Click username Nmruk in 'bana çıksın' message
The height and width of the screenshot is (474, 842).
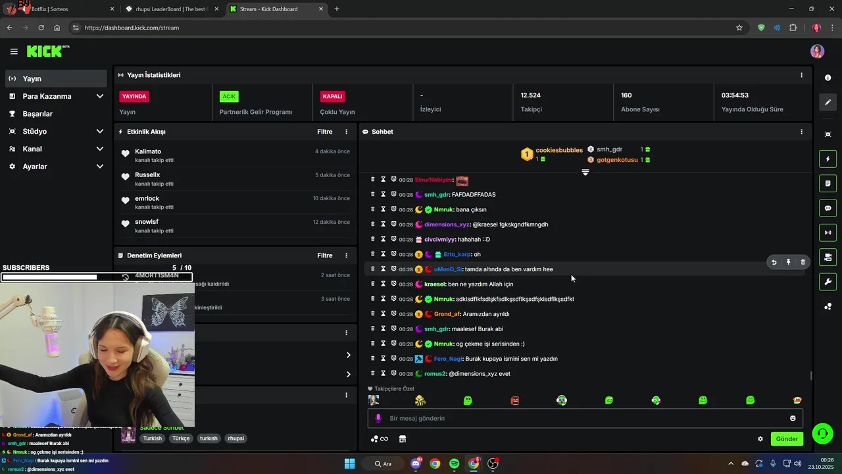443,209
